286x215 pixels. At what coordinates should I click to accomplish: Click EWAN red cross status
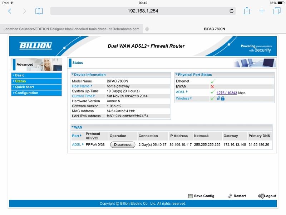tap(212, 86)
